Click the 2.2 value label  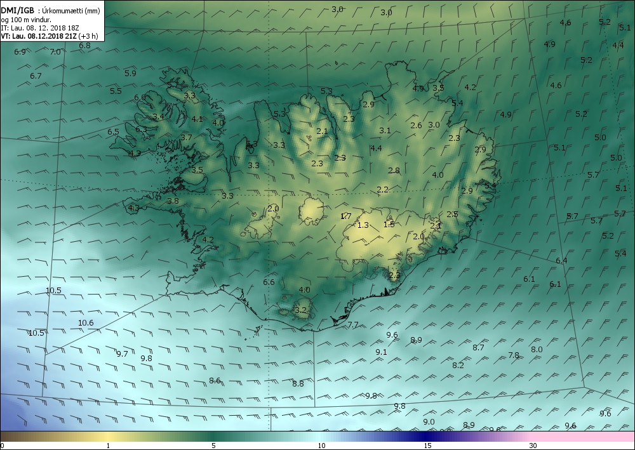[383, 189]
